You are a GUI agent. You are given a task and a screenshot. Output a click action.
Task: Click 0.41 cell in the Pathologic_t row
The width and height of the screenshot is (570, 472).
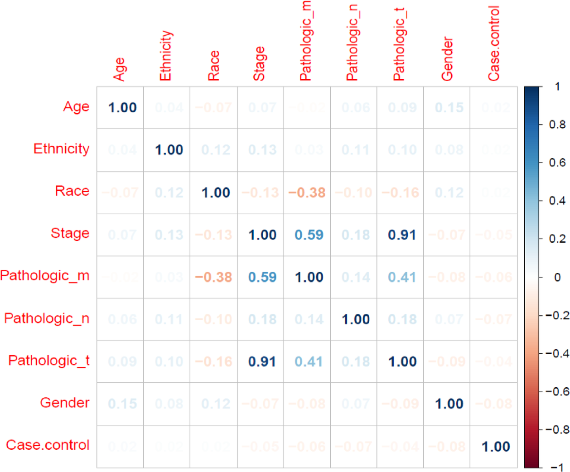tap(309, 362)
